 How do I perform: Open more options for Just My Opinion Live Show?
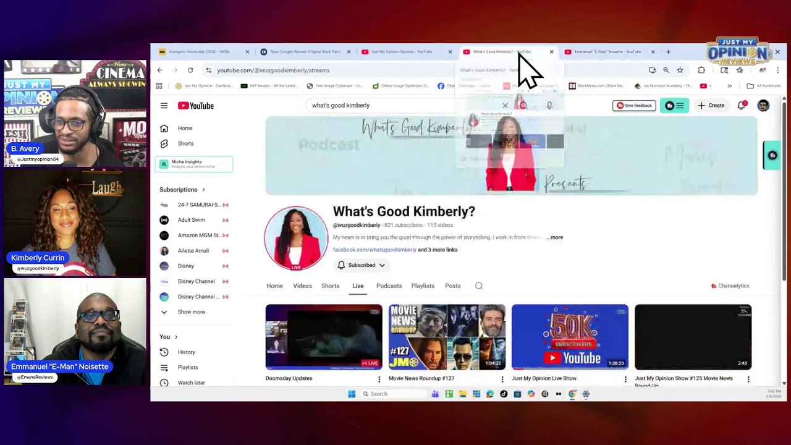[x=625, y=379]
